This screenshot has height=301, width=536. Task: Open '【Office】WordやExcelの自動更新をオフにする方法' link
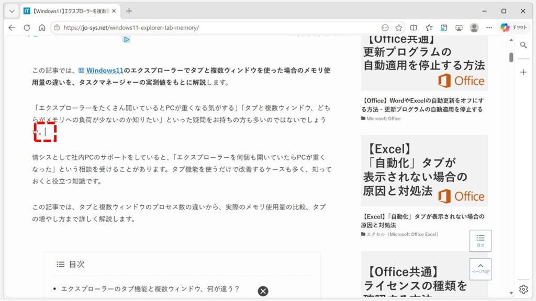coord(422,105)
